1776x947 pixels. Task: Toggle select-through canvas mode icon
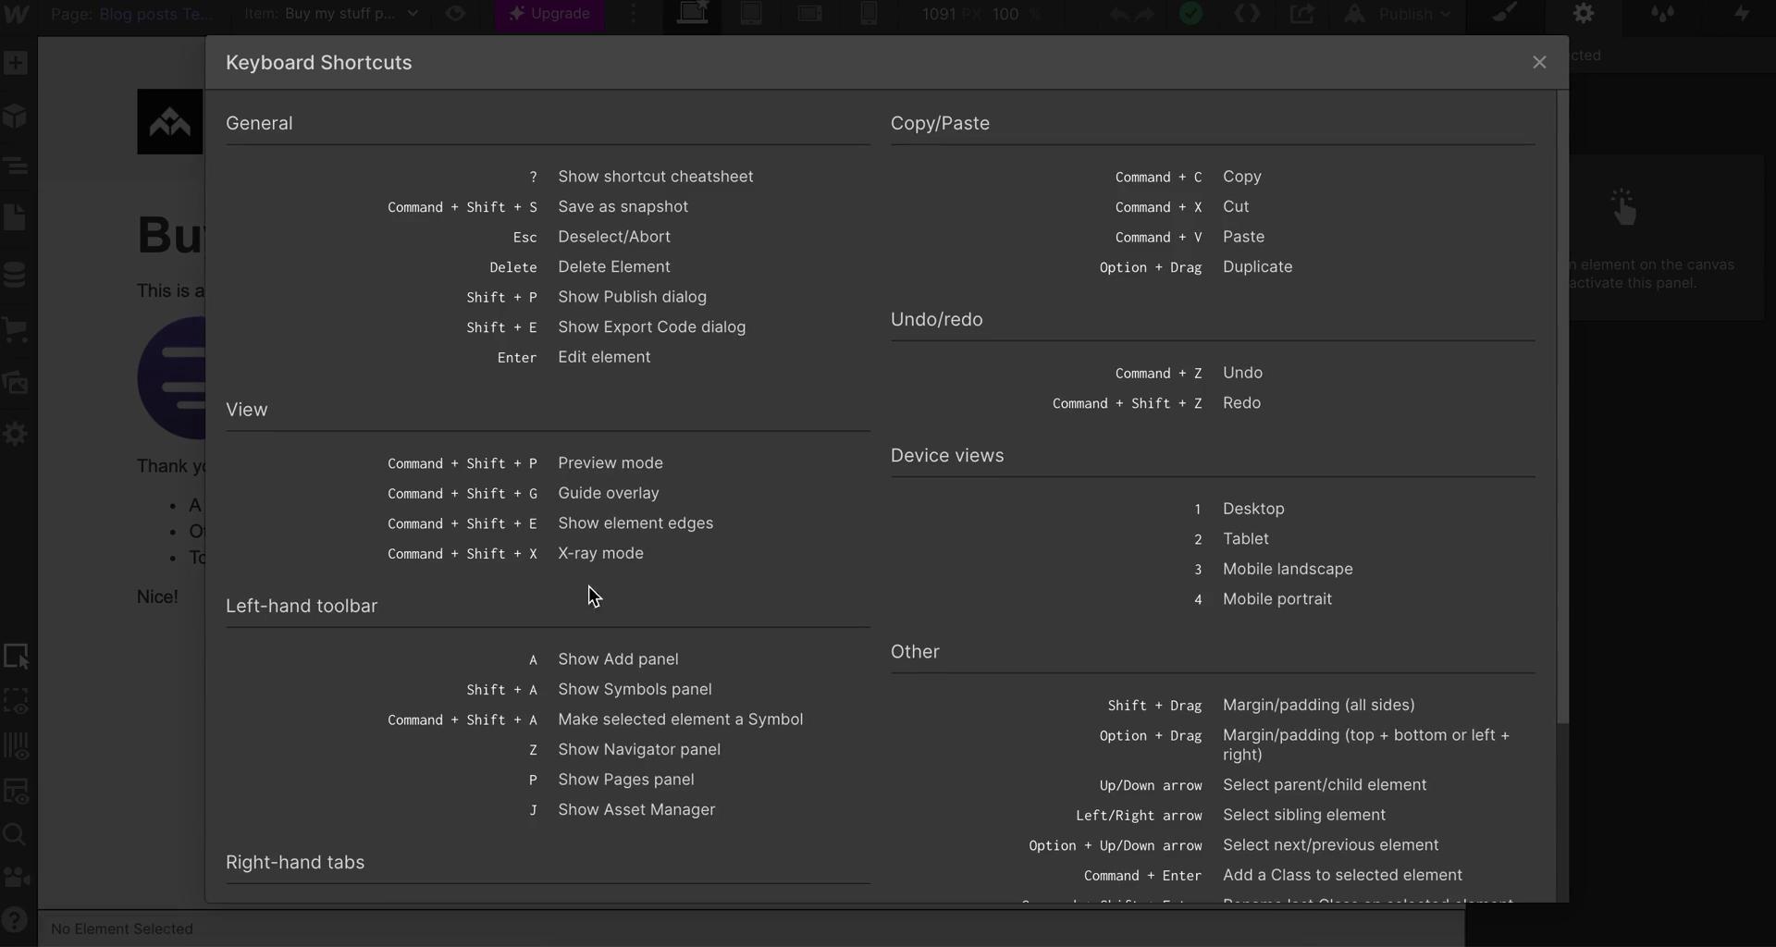[x=17, y=656]
